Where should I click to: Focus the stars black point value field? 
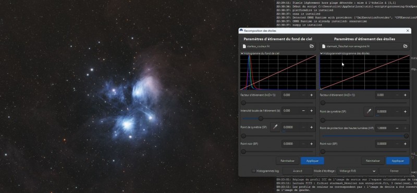[x=384, y=144]
